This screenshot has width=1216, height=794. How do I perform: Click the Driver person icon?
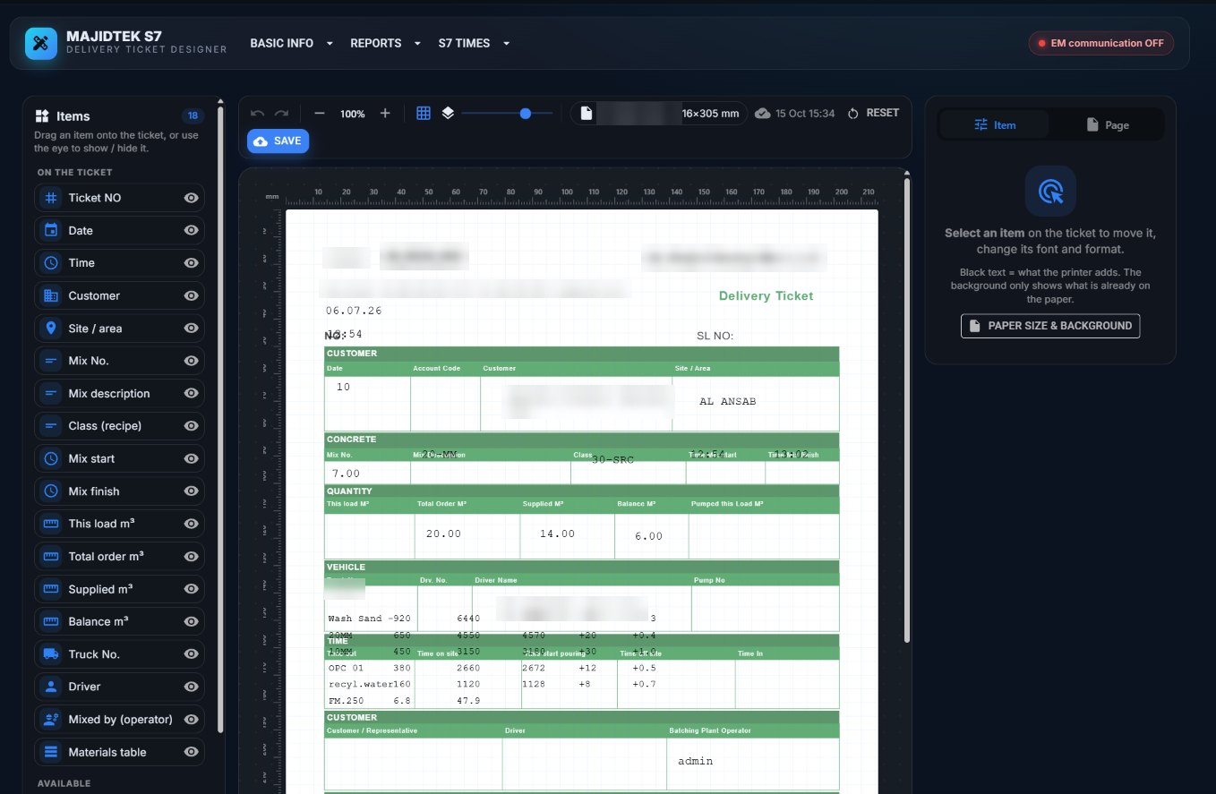coord(51,687)
